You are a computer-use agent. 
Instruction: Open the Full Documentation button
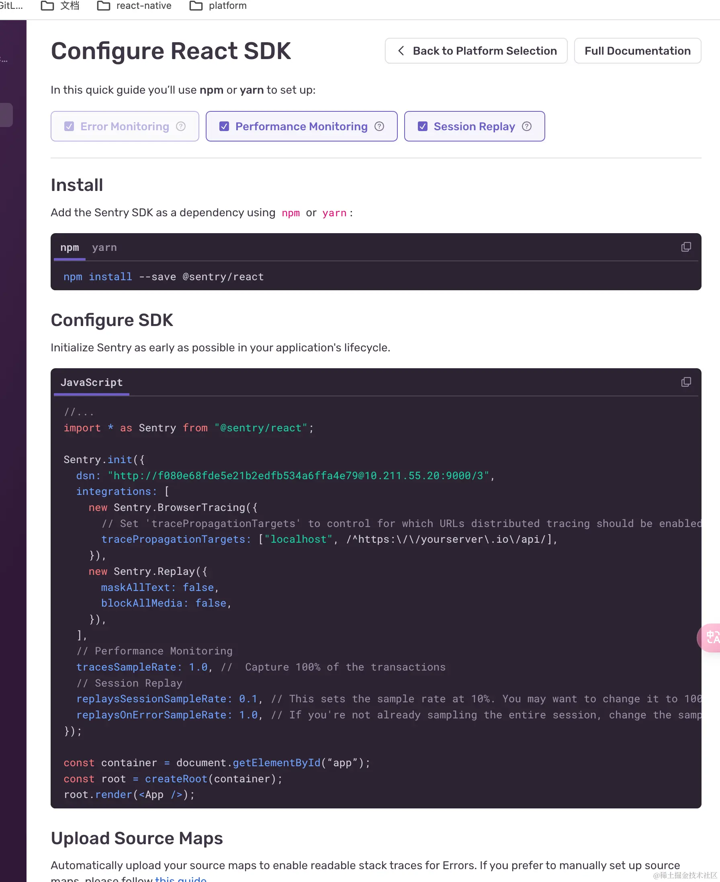tap(638, 51)
